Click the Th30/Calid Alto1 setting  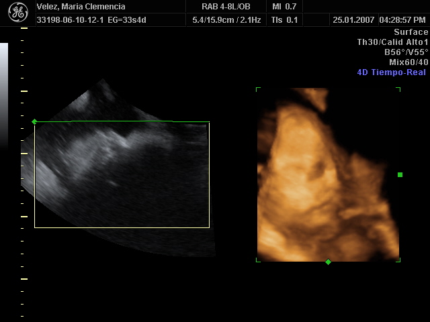392,42
